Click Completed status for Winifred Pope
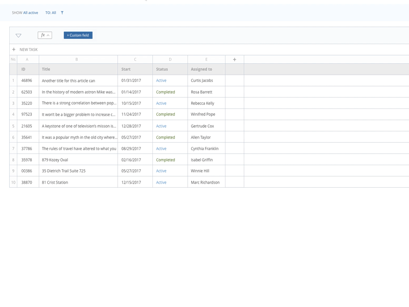Image resolution: width=409 pixels, height=307 pixels. 165,114
